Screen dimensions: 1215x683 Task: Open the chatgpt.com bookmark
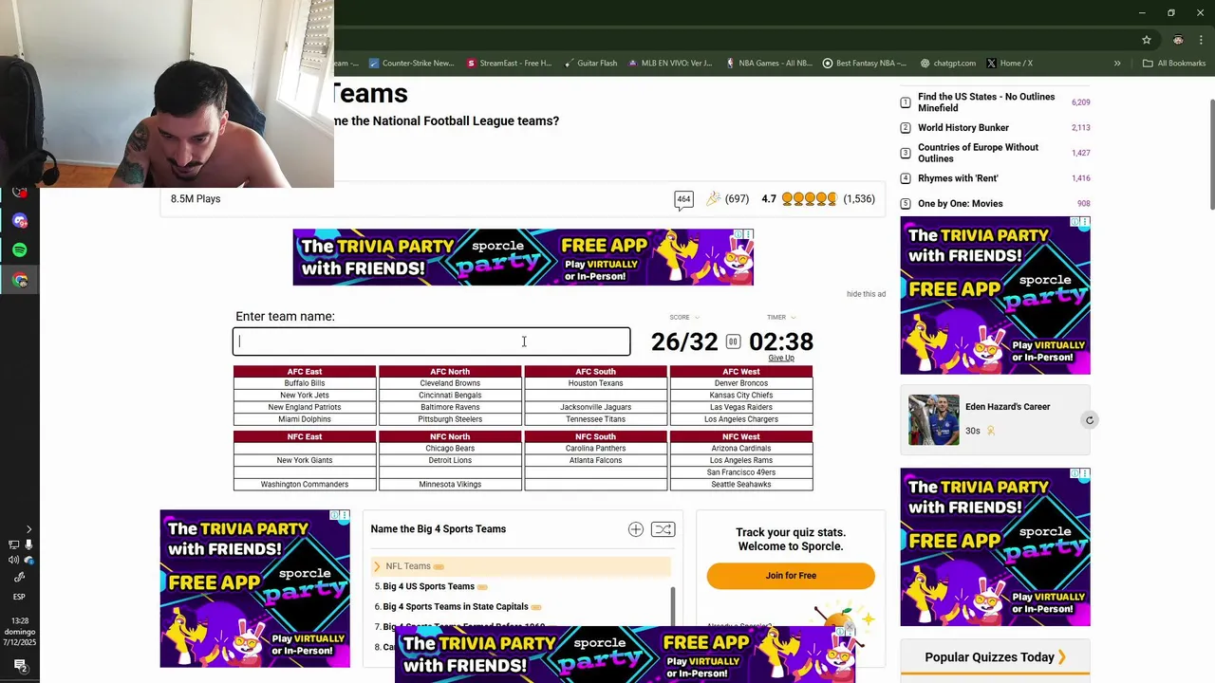point(947,64)
